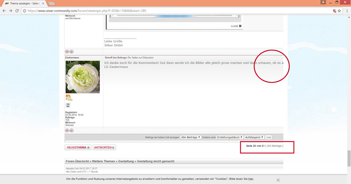Image resolution: width=351 pixels, height=184 pixels.
Task: Click the 'Silber-Distel' signature text
Action: pyautogui.click(x=113, y=46)
